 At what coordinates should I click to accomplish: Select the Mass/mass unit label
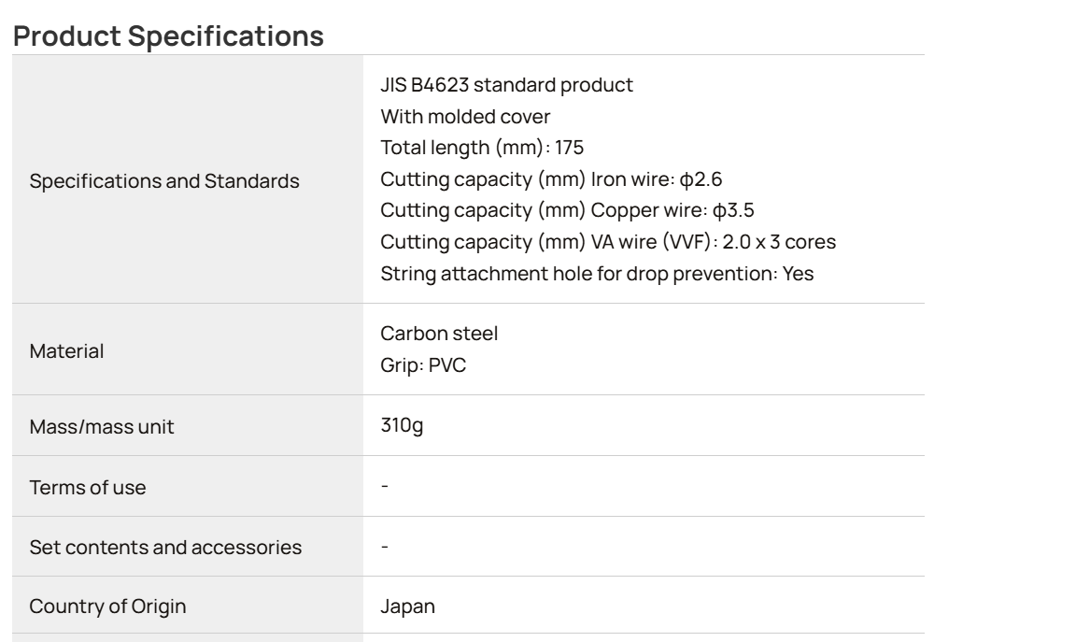(x=102, y=426)
